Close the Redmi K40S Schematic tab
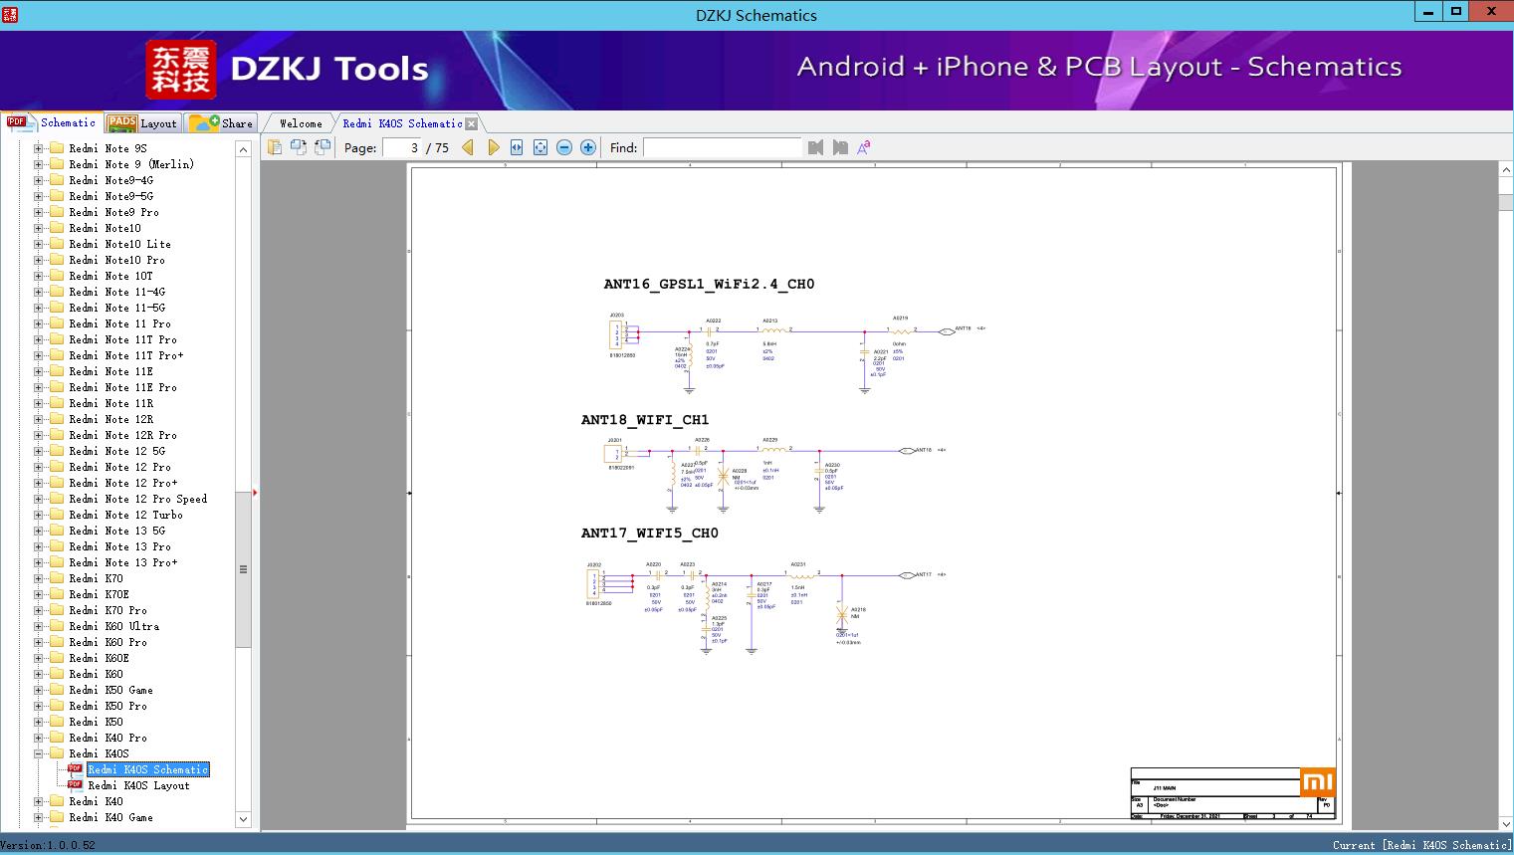The height and width of the screenshot is (855, 1514). click(472, 123)
